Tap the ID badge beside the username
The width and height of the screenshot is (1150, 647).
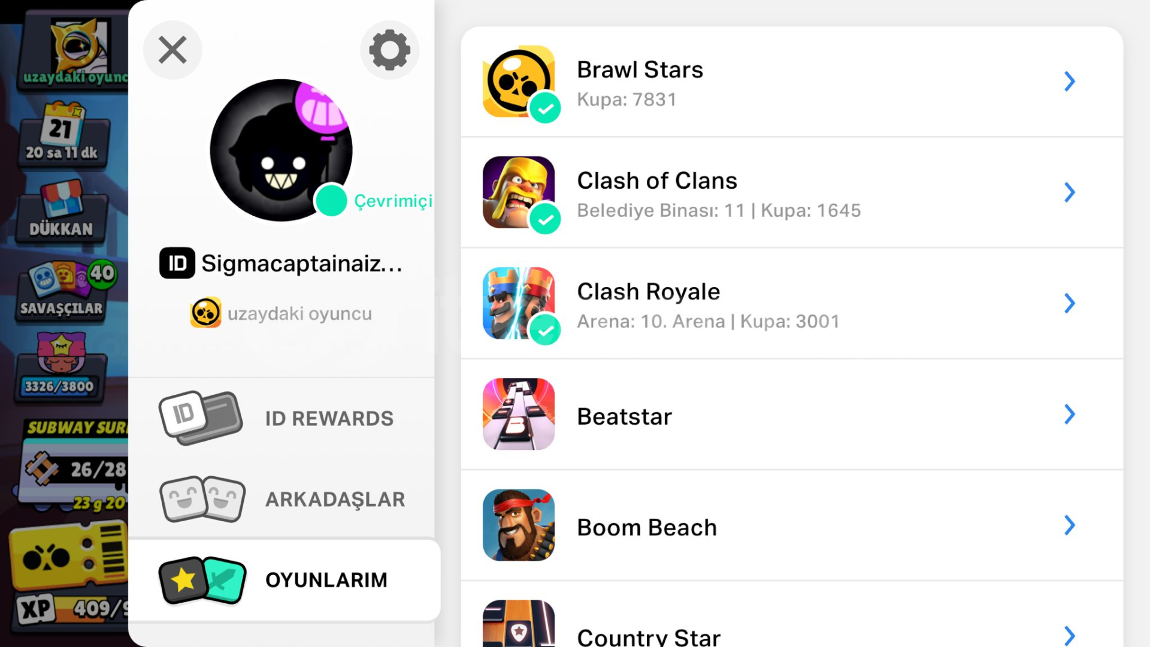coord(177,263)
